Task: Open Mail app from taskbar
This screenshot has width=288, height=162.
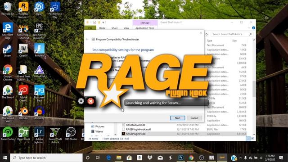Action: tap(160, 157)
